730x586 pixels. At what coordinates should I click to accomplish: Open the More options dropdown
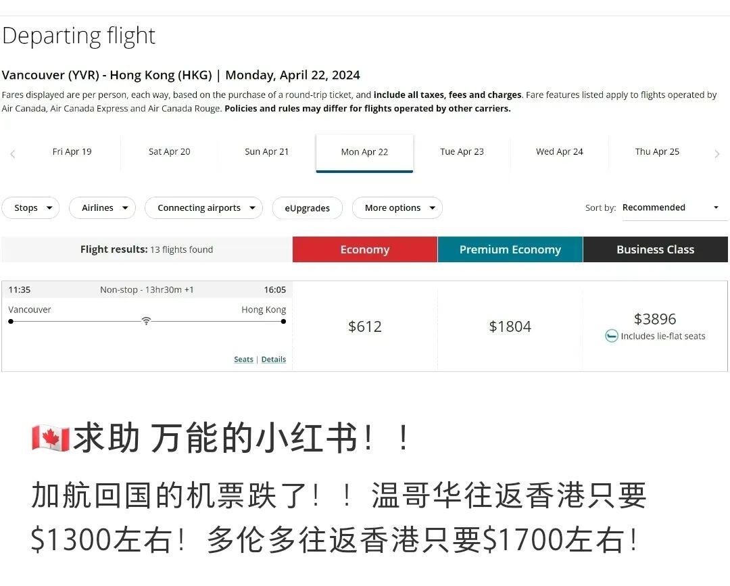(397, 207)
